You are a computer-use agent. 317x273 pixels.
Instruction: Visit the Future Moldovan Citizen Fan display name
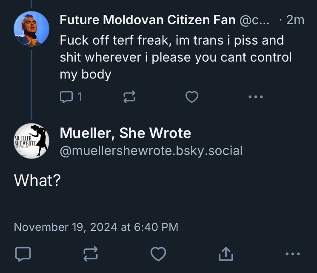point(147,20)
